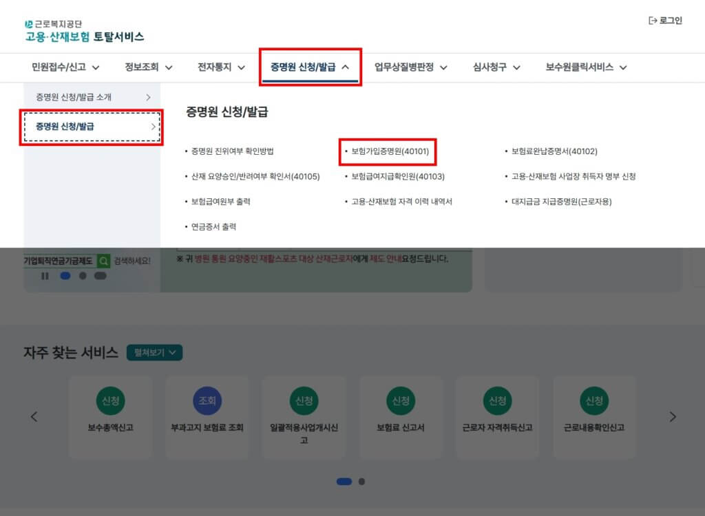Collapse the 증명원 신청/발급 top menu
This screenshot has height=516, width=705.
[x=310, y=67]
